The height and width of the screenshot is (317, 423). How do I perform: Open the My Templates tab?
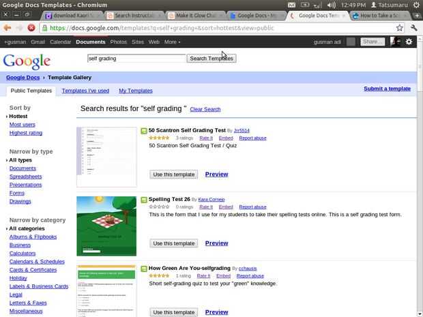point(136,91)
